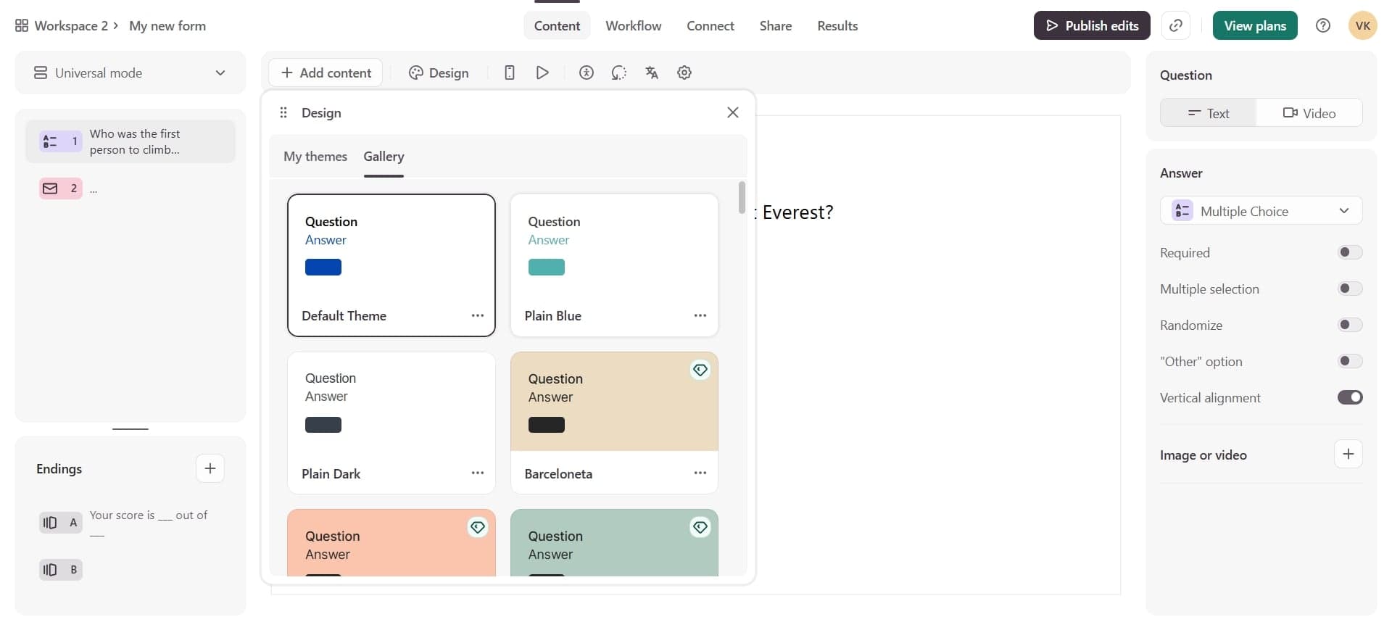Click the Publish edits button

click(x=1091, y=25)
